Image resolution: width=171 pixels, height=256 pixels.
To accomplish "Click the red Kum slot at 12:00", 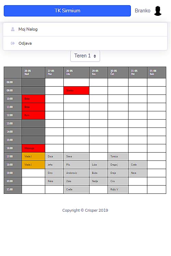I will pos(33,115).
